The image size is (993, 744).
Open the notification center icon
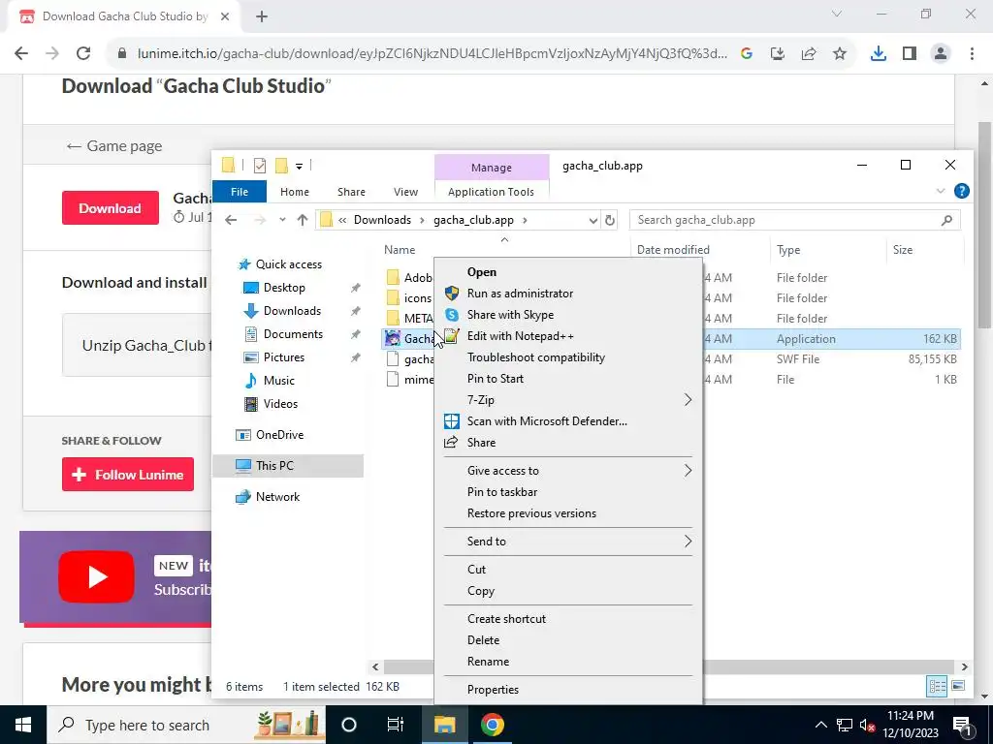point(961,725)
